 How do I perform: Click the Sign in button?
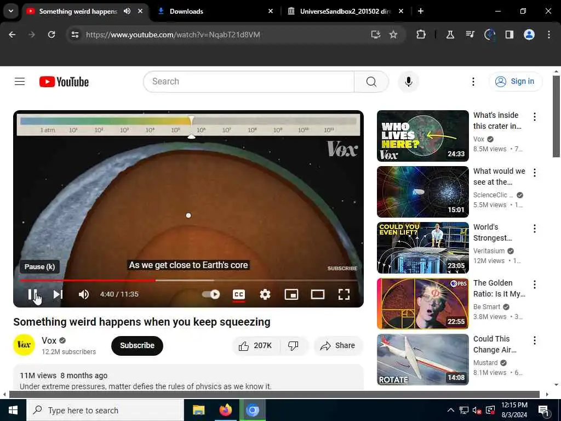pyautogui.click(x=515, y=82)
